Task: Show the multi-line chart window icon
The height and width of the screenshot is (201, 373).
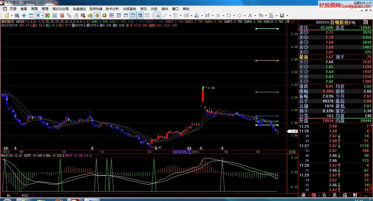Action: click(111, 16)
